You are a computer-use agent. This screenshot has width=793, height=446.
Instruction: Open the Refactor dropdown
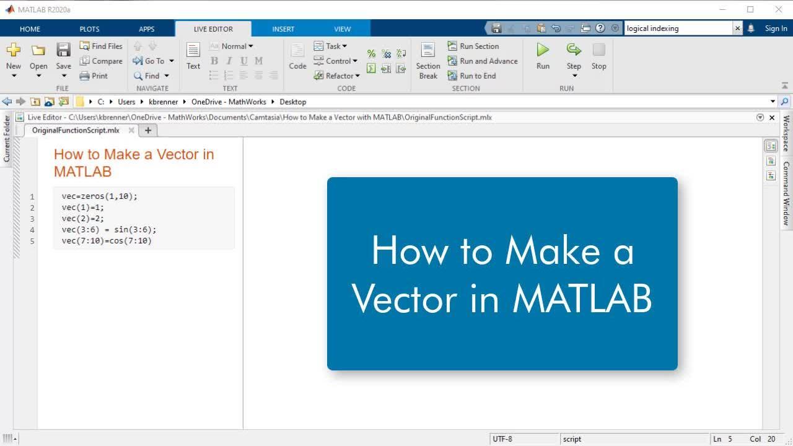[338, 76]
